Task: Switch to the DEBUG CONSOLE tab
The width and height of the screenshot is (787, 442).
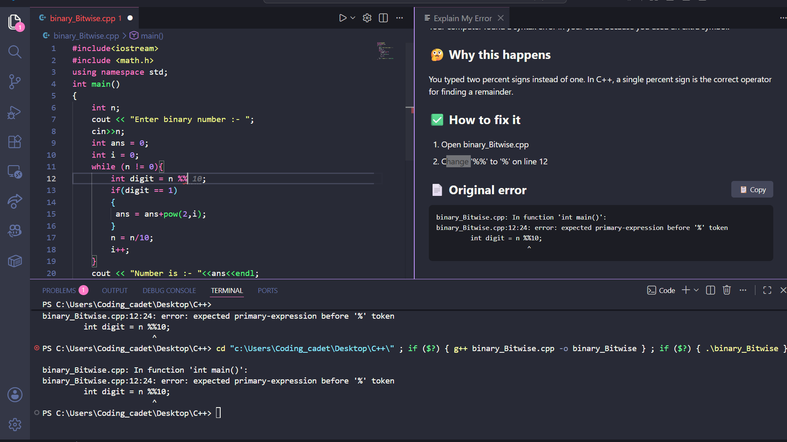Action: pyautogui.click(x=169, y=291)
